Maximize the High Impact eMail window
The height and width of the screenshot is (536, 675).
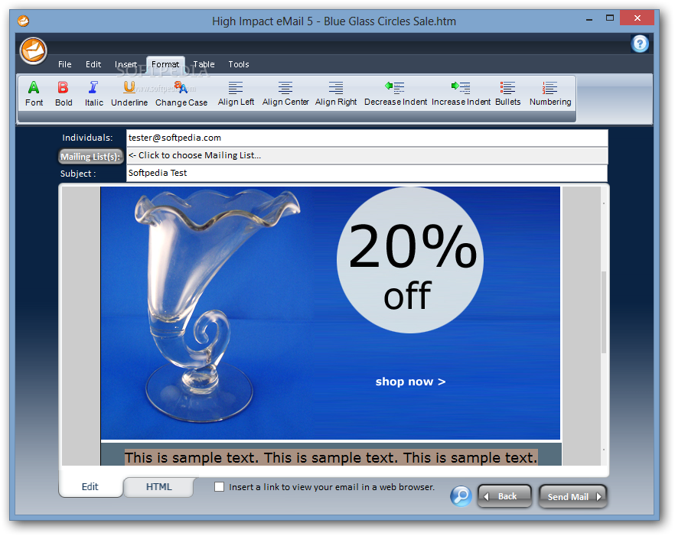click(x=609, y=18)
